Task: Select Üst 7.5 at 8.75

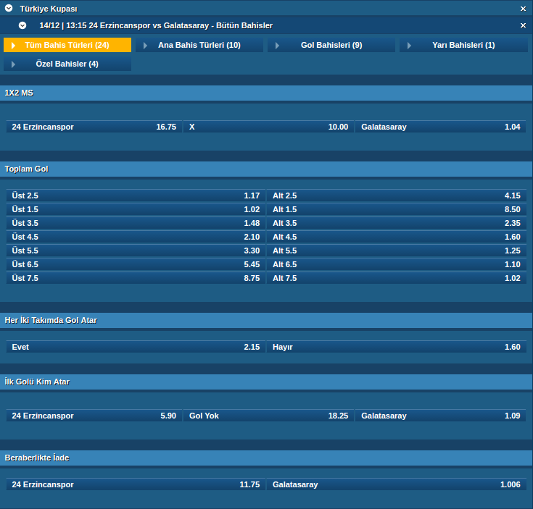Action: click(x=136, y=278)
